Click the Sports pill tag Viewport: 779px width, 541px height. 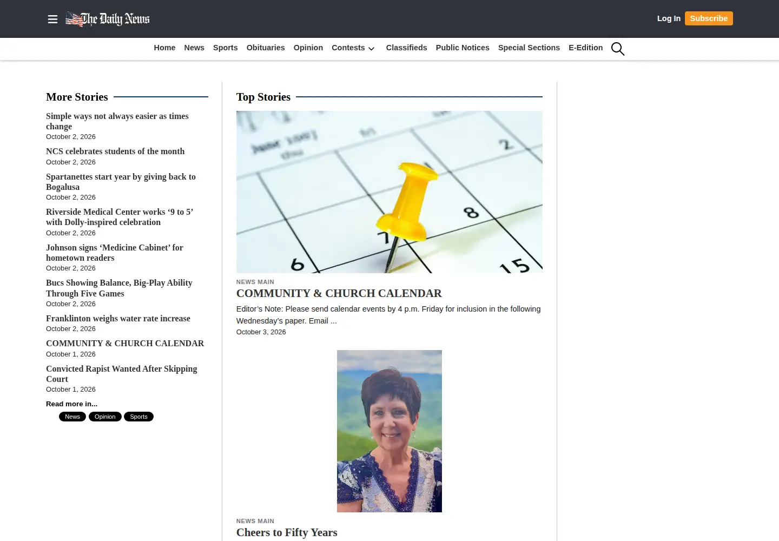[x=138, y=417]
